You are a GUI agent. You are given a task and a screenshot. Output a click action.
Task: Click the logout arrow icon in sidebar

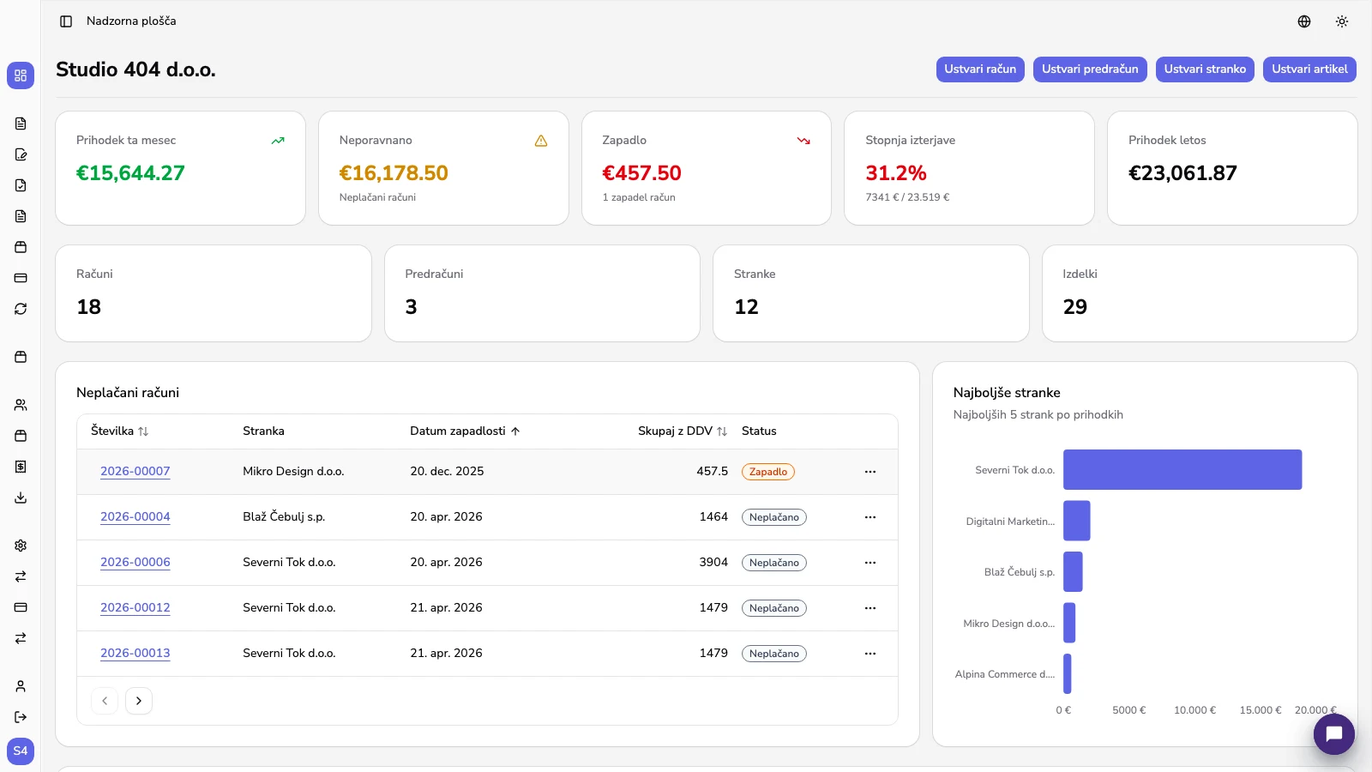click(21, 717)
